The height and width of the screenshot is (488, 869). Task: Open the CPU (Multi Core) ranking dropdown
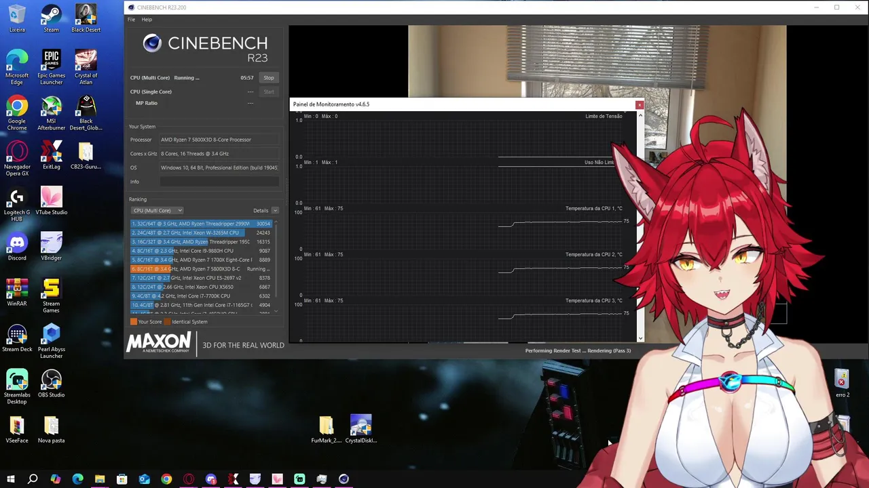pyautogui.click(x=157, y=211)
